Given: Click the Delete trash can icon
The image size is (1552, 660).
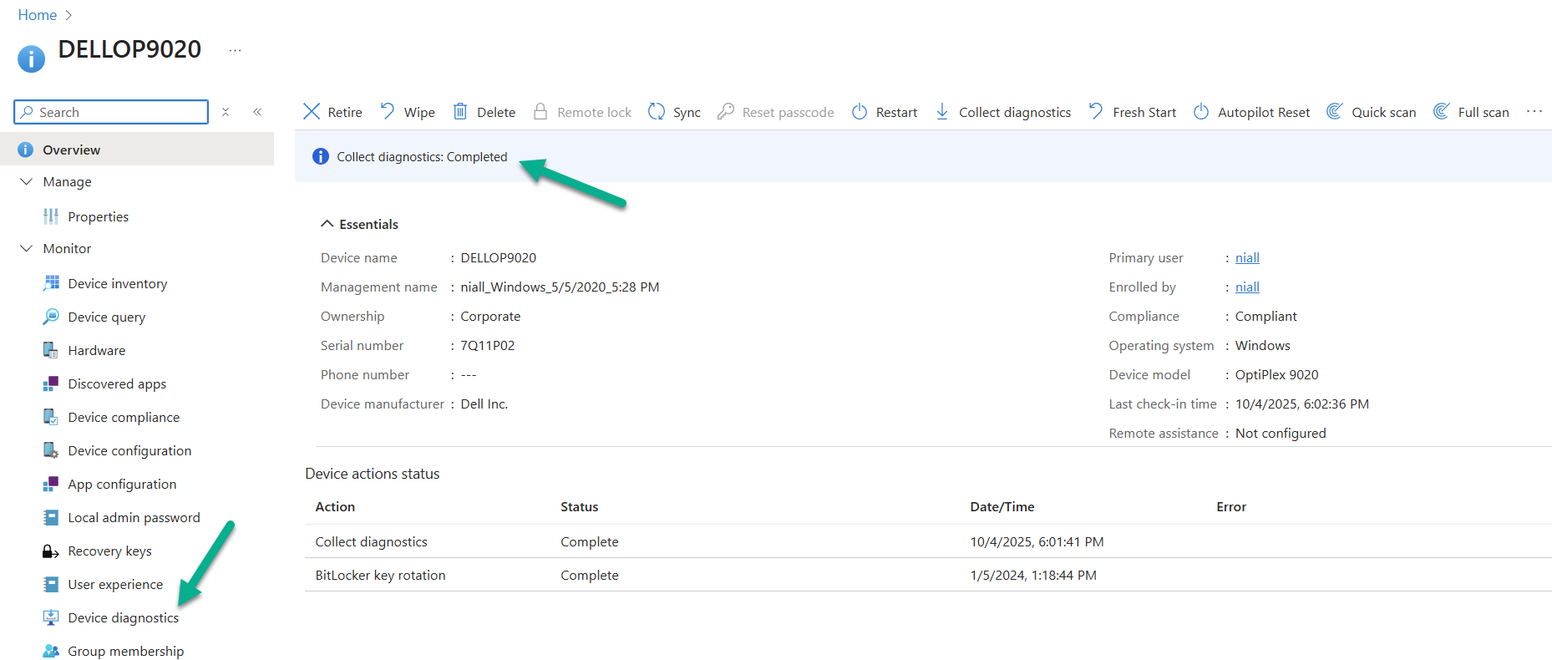Looking at the screenshot, I should 460,112.
